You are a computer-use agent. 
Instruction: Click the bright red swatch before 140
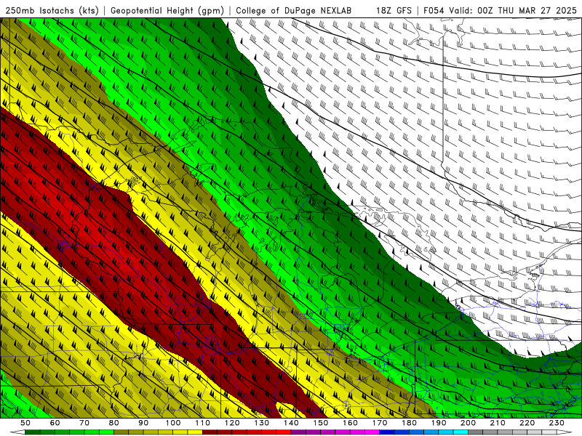(x=284, y=432)
